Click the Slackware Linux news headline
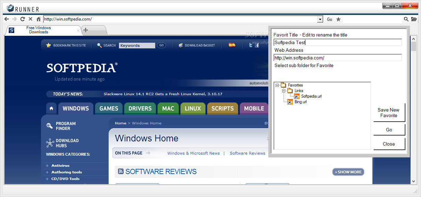421x197 pixels. (163, 94)
